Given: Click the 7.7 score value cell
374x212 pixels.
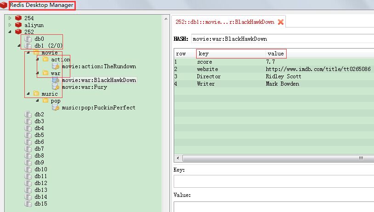Looking at the screenshot, I should 271,62.
